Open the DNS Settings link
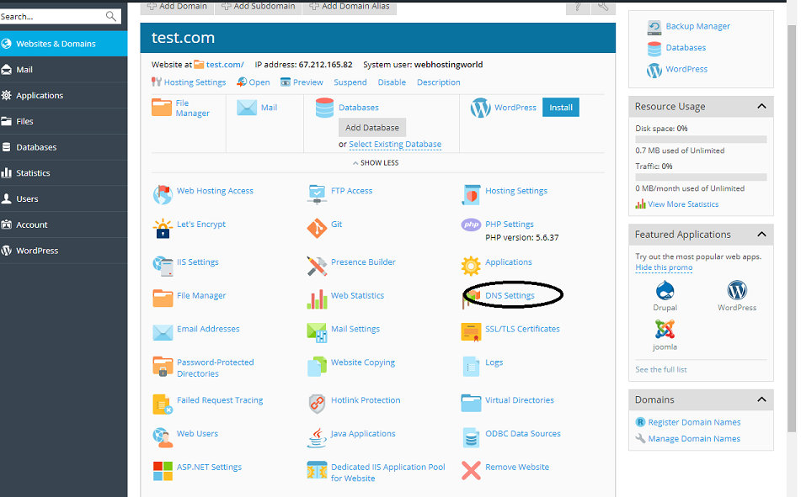801x497 pixels. point(510,296)
